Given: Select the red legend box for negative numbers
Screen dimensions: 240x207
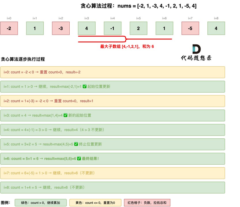Looking at the screenshot, I should click(x=147, y=203).
